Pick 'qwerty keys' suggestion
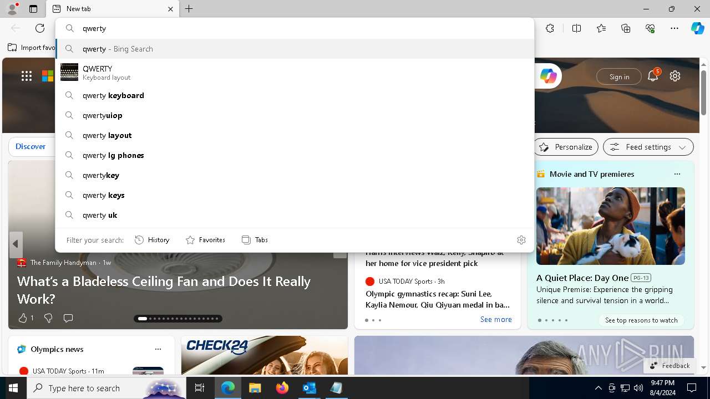Screen dimensions: 710x399 point(295,195)
